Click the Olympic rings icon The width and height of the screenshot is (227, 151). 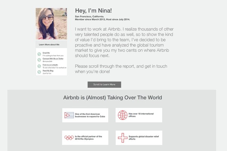pyautogui.click(x=69, y=138)
